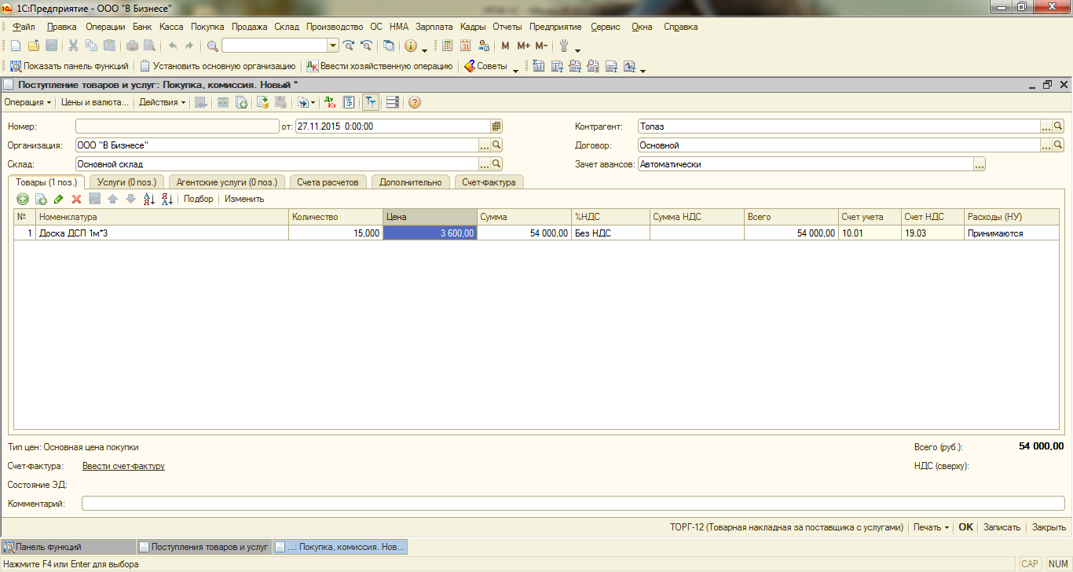Open the calendar icon in main toolbar

pos(465,46)
